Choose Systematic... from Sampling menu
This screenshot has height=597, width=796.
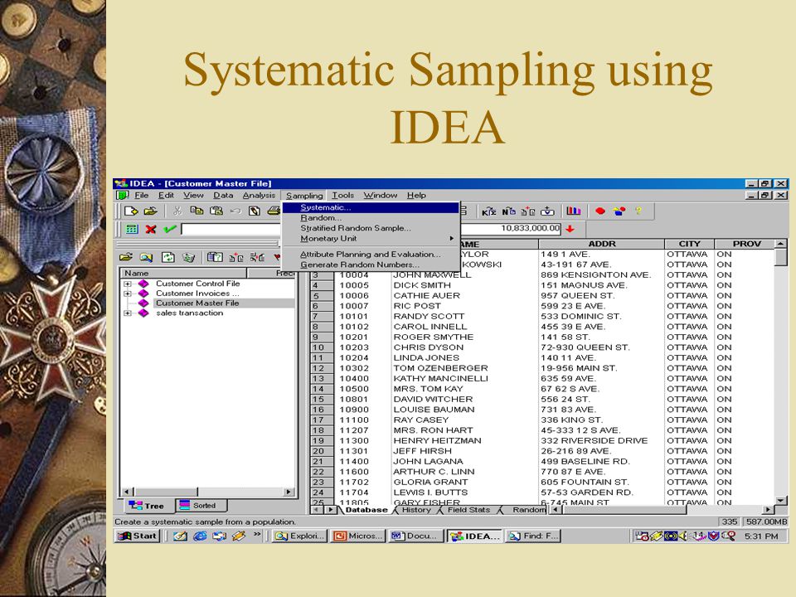[371, 207]
